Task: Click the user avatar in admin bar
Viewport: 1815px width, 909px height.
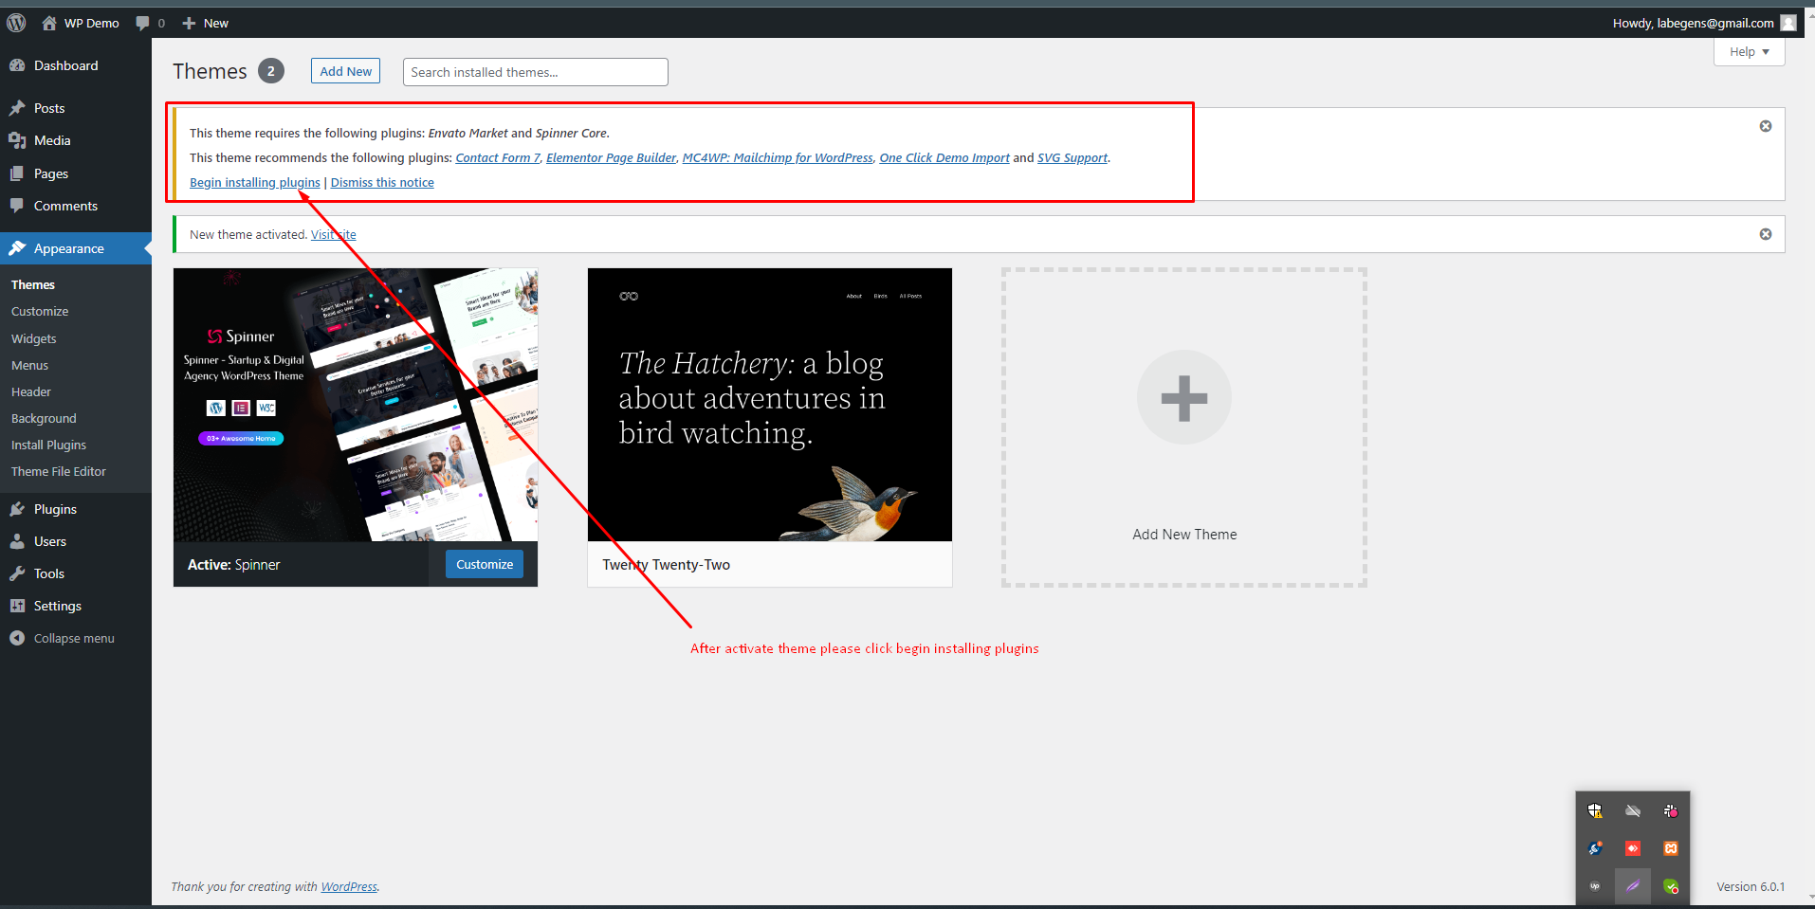Action: [1788, 23]
